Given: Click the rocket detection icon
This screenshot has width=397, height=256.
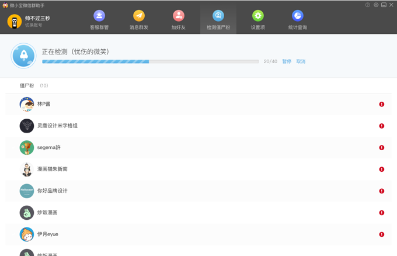Looking at the screenshot, I should 23,56.
